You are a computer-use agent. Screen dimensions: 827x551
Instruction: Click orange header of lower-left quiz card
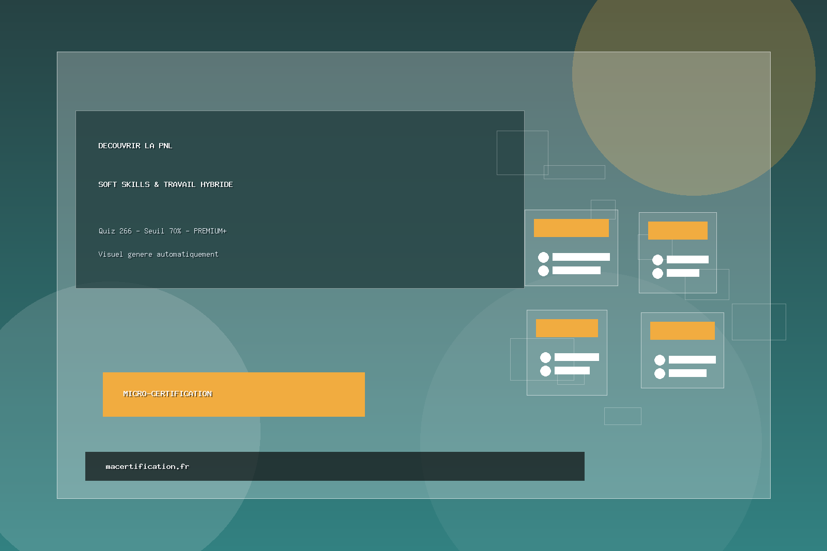[x=566, y=328]
